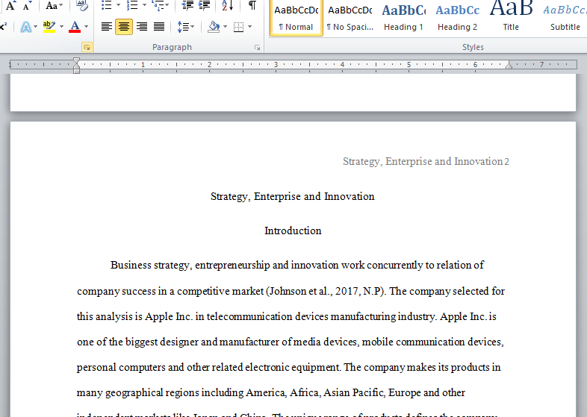Click the red font color bar
The width and height of the screenshot is (587, 417).
pos(75,31)
